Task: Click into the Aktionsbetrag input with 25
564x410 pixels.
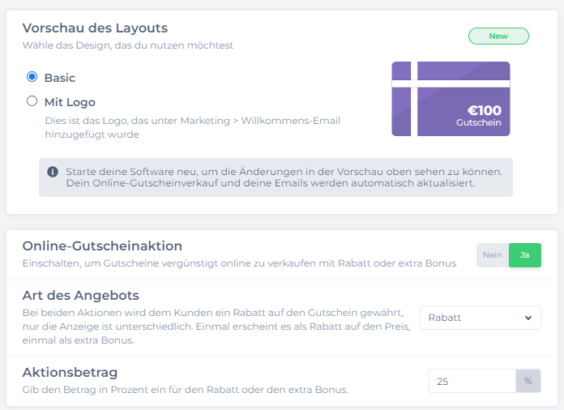Action: click(x=472, y=381)
